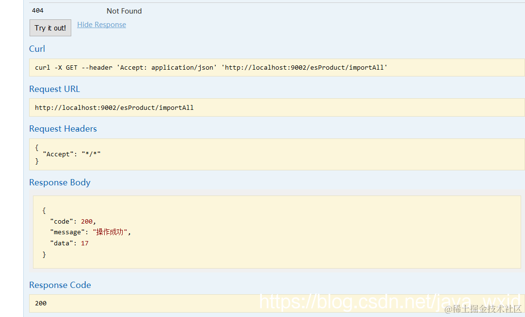The width and height of the screenshot is (525, 317).
Task: Click the Response Code value 200
Action: coord(41,303)
